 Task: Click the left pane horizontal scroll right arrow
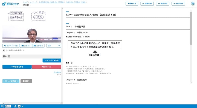pyautogui.click(x=60, y=103)
